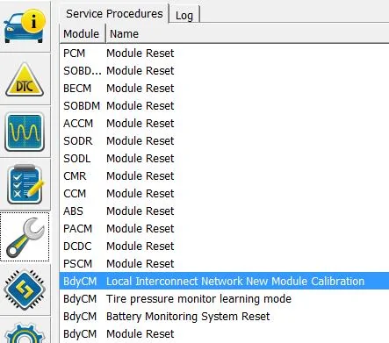The height and width of the screenshot is (343, 389).
Task: Open the oscilloscope waveform data icon
Action: (25, 132)
